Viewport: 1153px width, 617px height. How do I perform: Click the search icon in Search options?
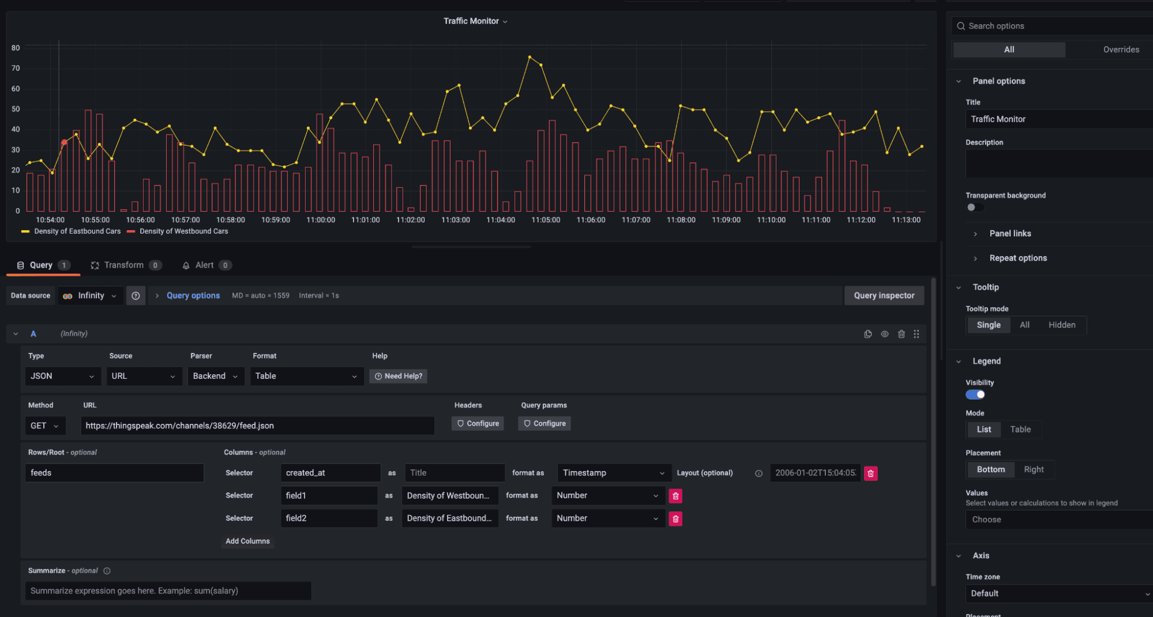(960, 25)
